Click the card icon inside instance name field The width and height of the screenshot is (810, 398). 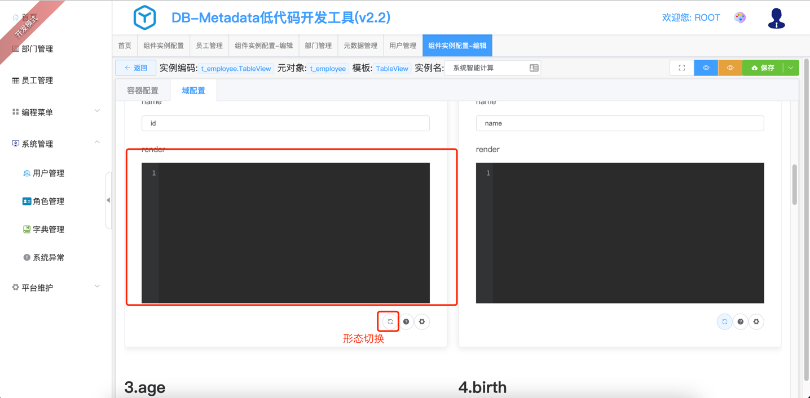(534, 68)
